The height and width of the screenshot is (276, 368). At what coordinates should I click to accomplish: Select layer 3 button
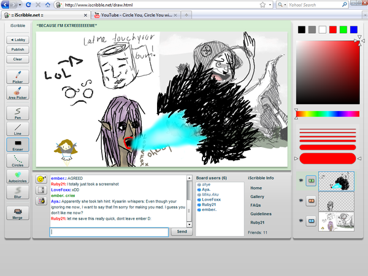coord(311,181)
